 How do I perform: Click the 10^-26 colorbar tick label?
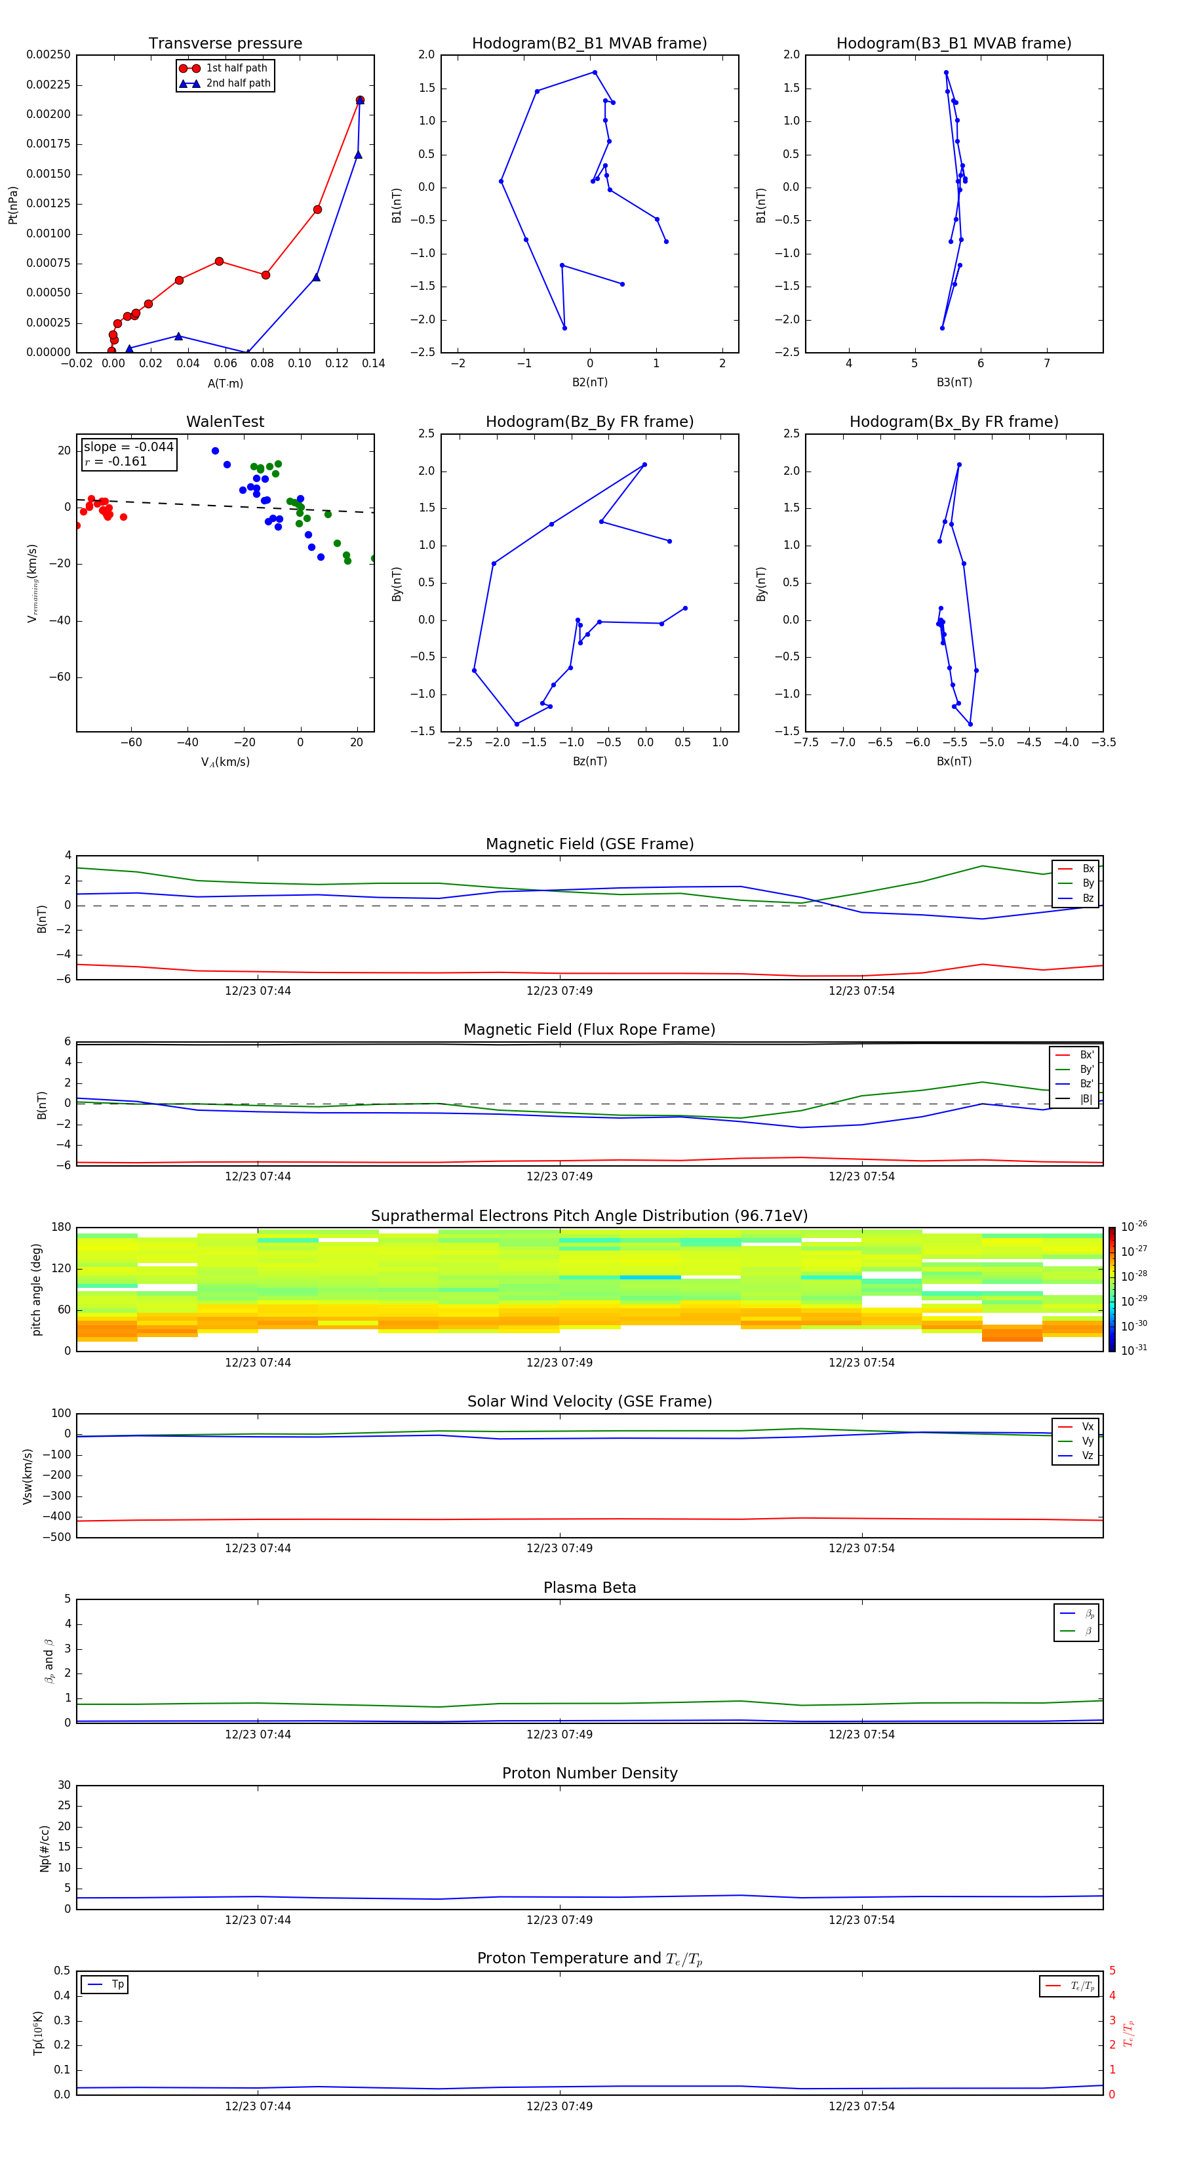[x=1134, y=1226]
